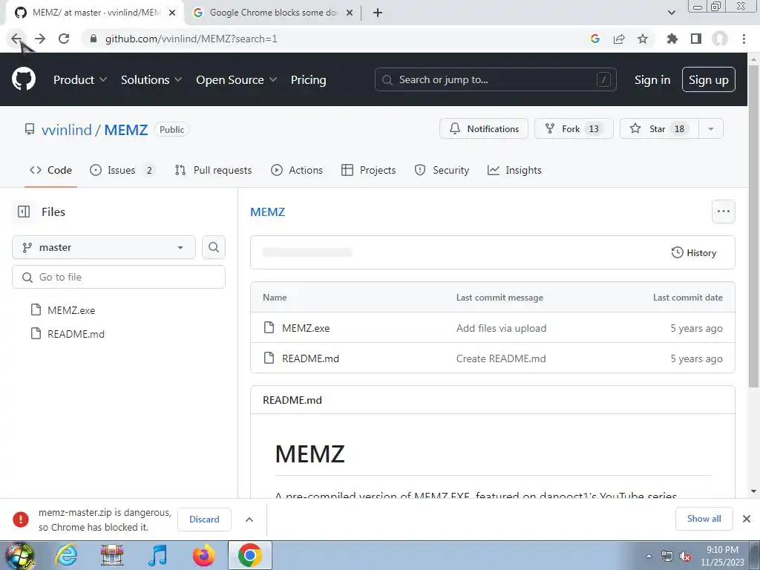Viewport: 760px width, 570px height.
Task: Star the MEMZ repository
Action: [659, 129]
